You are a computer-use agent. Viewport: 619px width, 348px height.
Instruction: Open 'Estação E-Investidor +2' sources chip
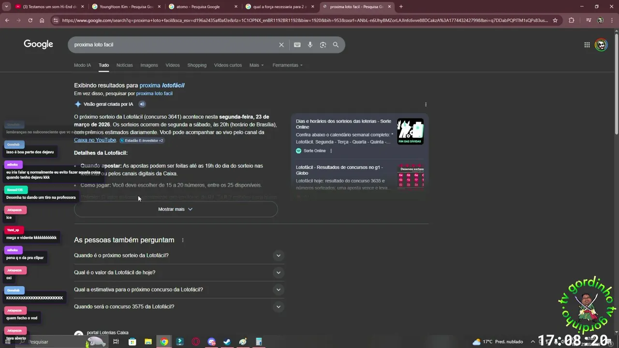point(142,141)
